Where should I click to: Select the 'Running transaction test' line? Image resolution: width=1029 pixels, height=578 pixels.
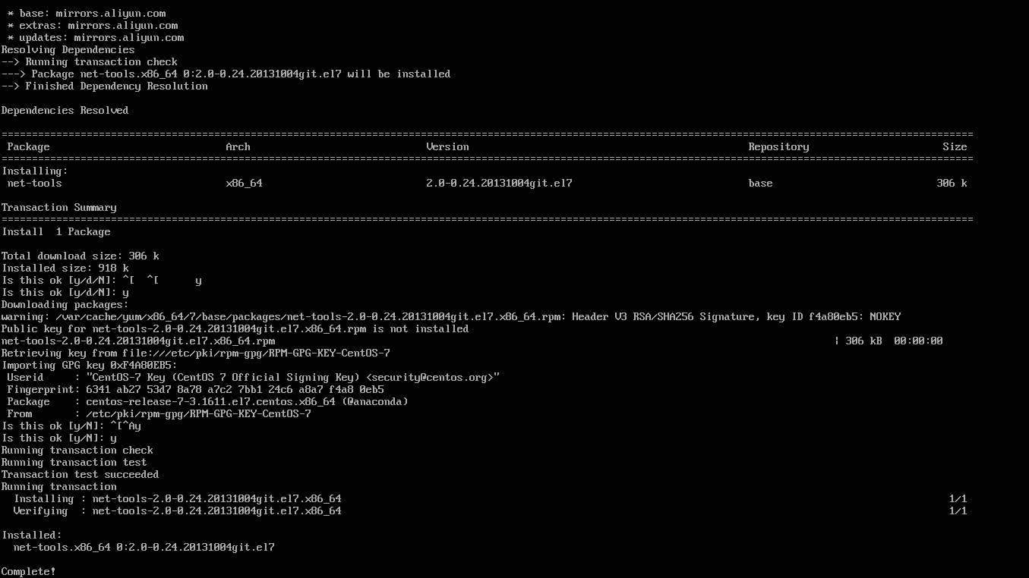(x=74, y=462)
